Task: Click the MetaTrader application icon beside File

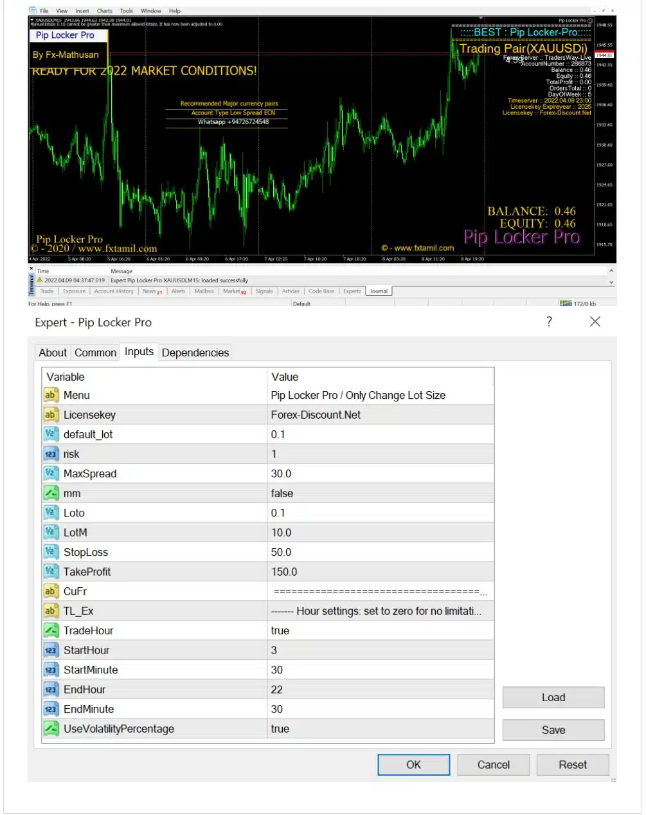Action: pos(33,11)
